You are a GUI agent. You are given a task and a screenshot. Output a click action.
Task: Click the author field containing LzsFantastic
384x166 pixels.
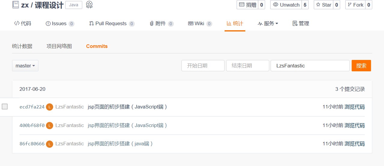(310, 66)
